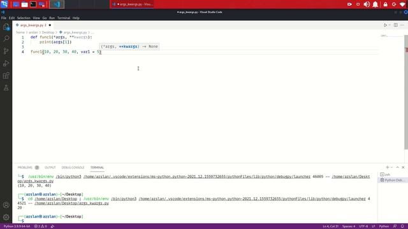
Task: Open the Selection menu
Action: (24, 18)
